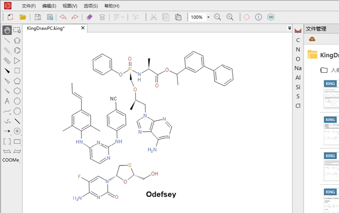Select the hand pan tool
The image size is (339, 213).
point(7,30)
